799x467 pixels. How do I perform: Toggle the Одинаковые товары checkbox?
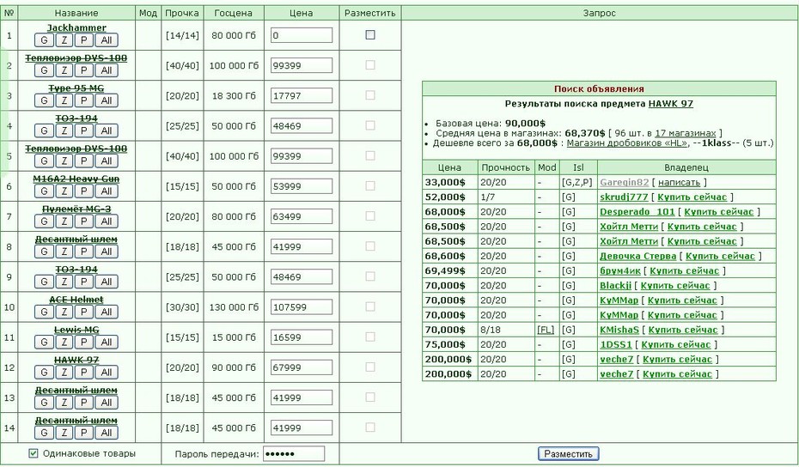pos(34,453)
